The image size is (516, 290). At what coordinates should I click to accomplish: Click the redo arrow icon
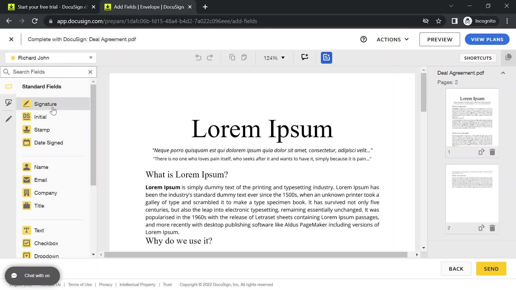click(x=210, y=58)
